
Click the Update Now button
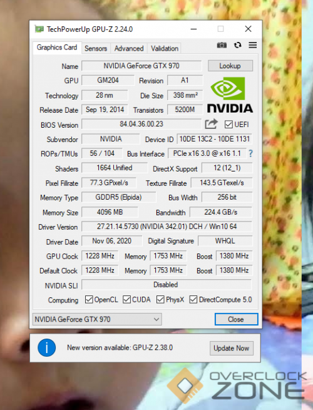coord(232,348)
